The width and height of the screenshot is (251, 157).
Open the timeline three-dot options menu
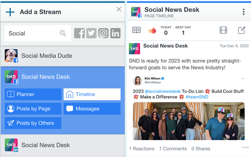point(243,12)
